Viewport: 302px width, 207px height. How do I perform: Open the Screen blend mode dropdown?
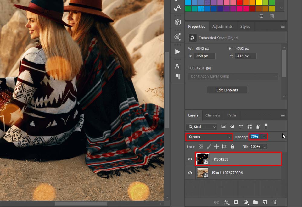tap(209, 136)
